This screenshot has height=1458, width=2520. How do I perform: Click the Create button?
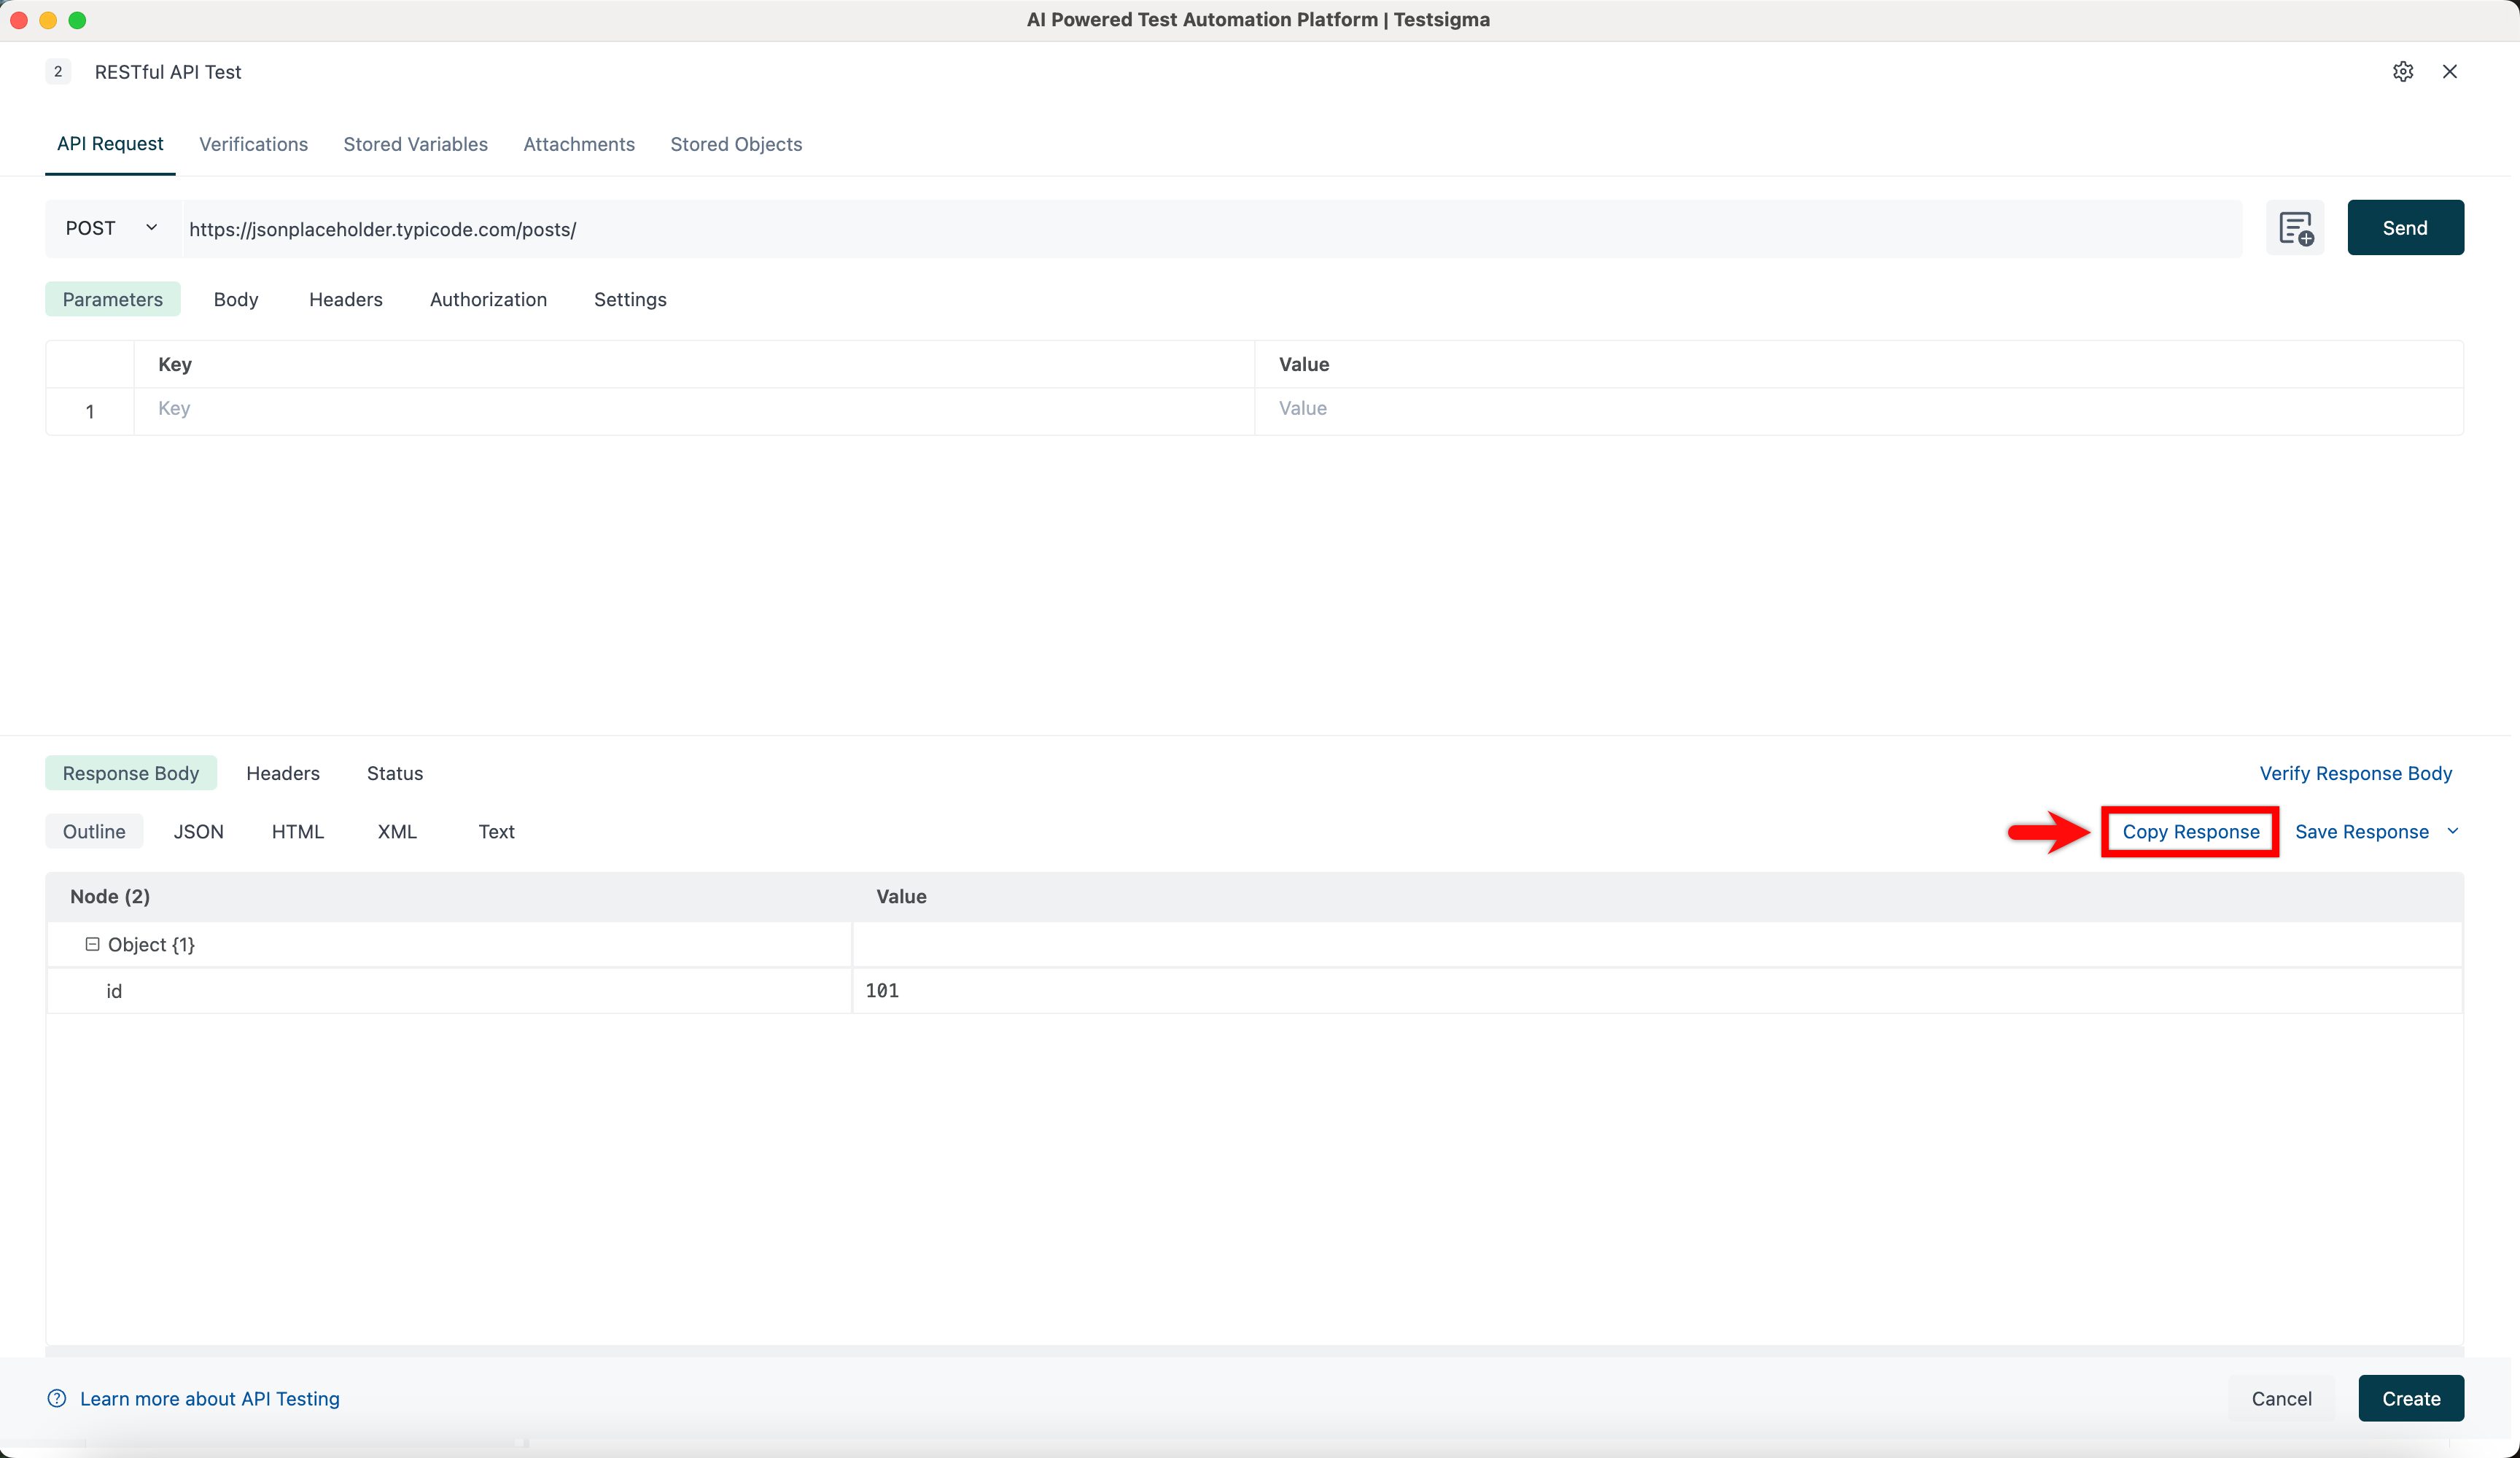pyautogui.click(x=2410, y=1398)
